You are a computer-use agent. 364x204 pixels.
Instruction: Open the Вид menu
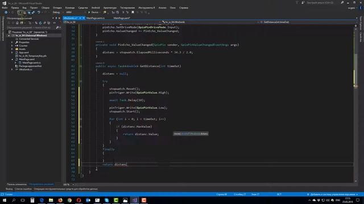[24, 7]
